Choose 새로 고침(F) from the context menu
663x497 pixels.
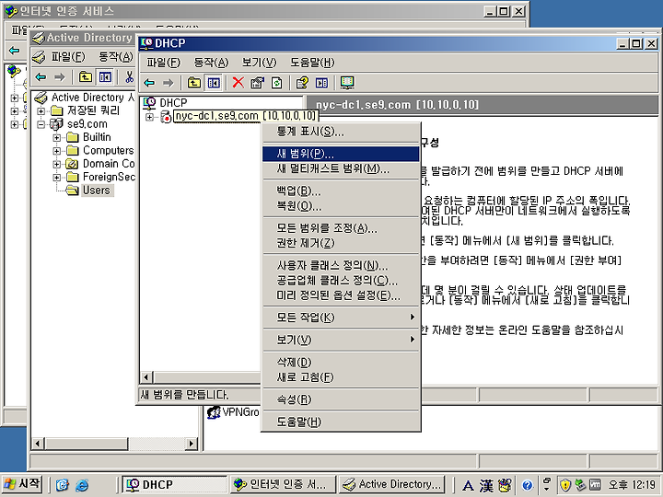pyautogui.click(x=341, y=377)
